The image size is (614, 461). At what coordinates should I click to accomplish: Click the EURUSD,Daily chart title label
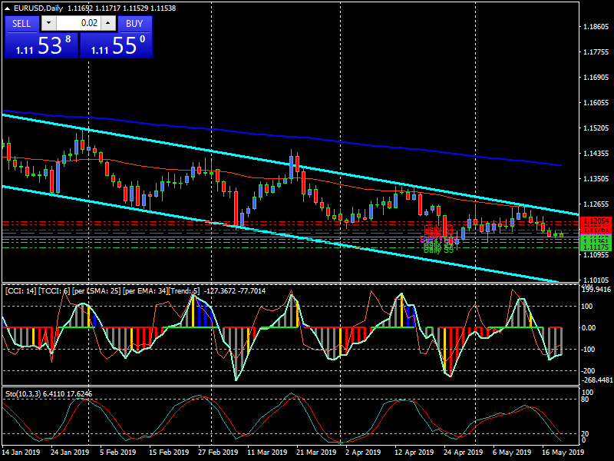coord(38,7)
